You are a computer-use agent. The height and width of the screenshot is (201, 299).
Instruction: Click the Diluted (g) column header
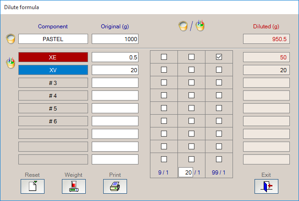[266, 26]
